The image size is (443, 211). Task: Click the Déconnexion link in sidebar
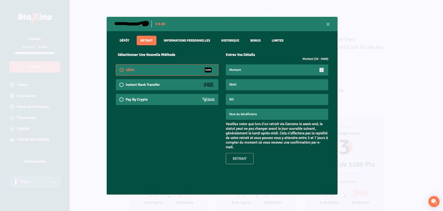35,162
